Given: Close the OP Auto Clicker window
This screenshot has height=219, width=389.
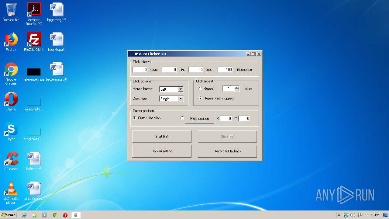Looking at the screenshot, I should point(259,54).
